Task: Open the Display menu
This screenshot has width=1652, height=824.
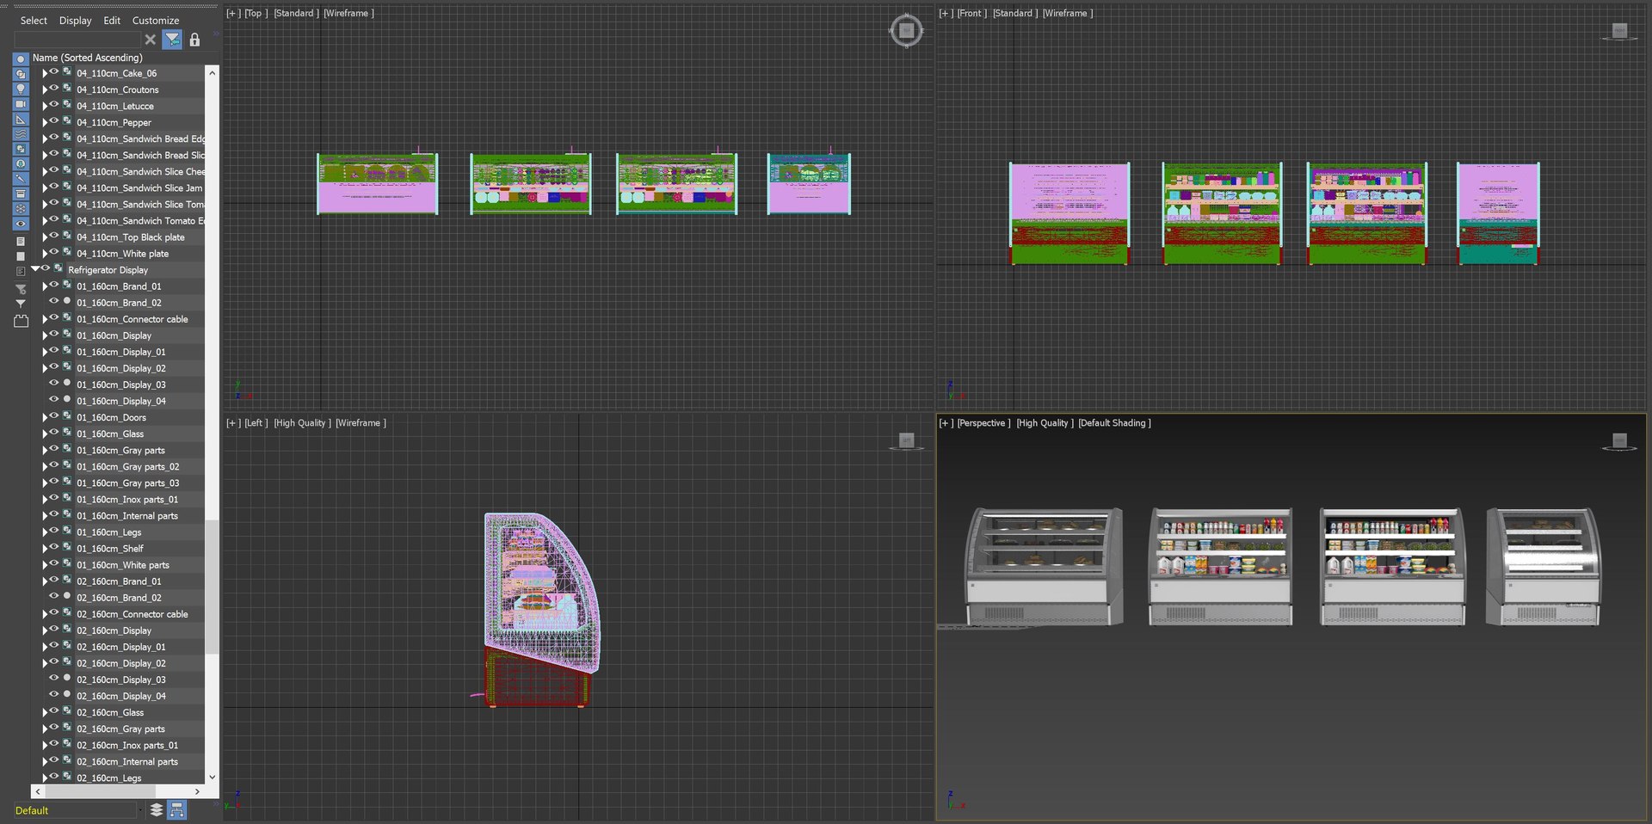Action: click(x=75, y=20)
